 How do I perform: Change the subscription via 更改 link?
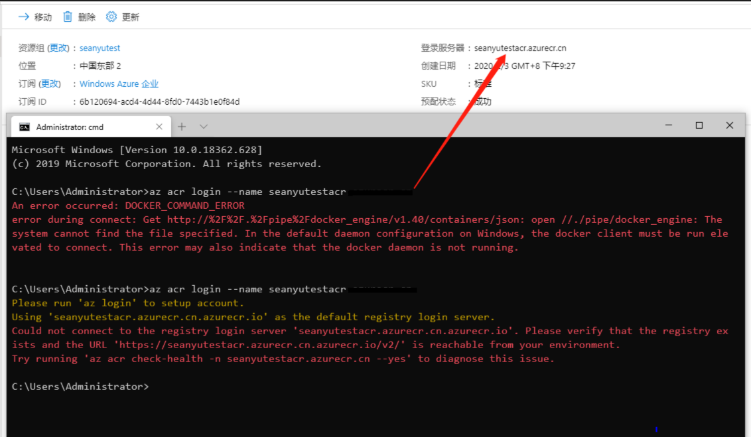pyautogui.click(x=50, y=84)
